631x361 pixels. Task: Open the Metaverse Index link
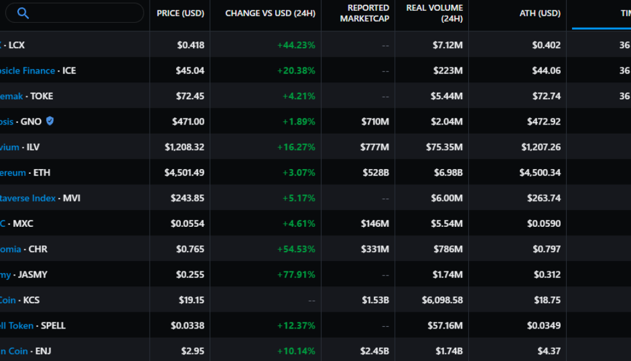click(27, 198)
